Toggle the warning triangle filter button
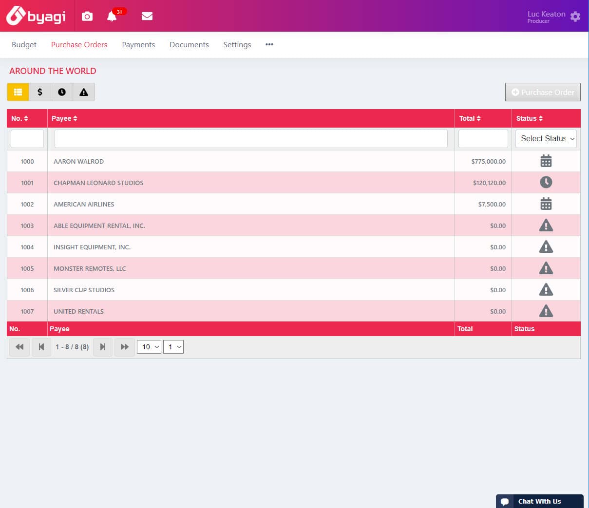 coord(84,92)
